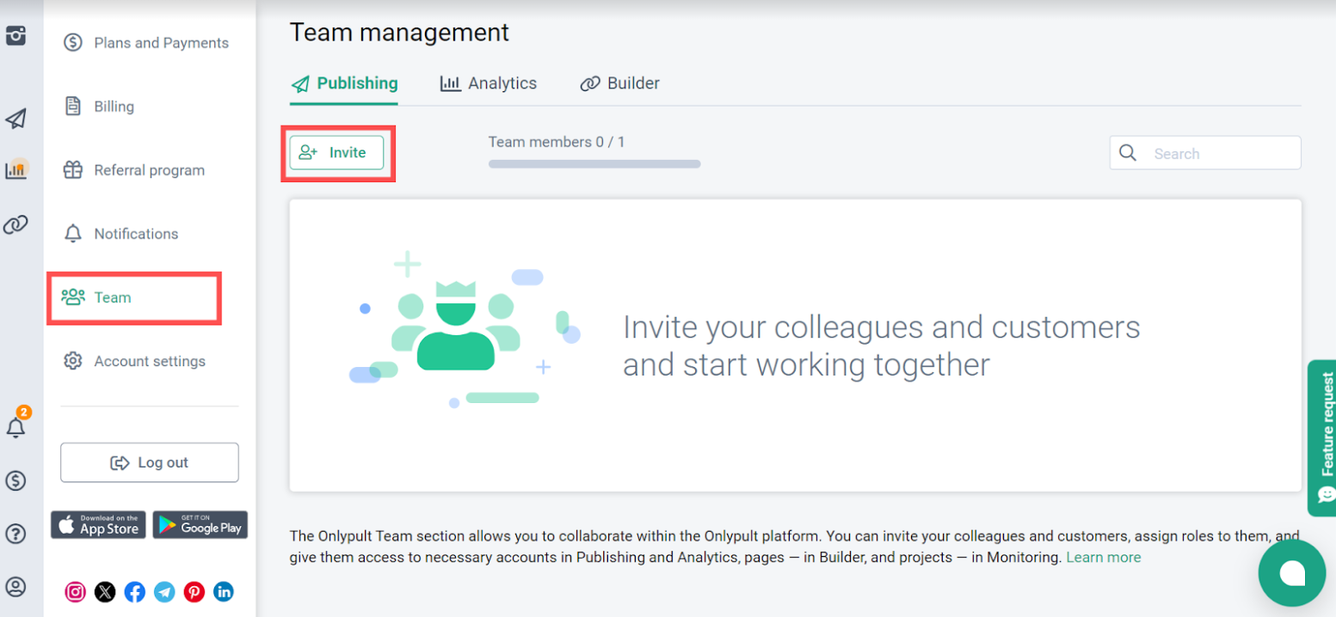
Task: Open the user profile icon in rail
Action: (x=15, y=587)
